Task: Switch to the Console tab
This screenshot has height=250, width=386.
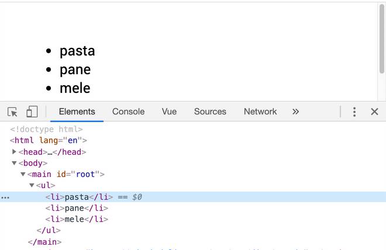Action: coord(128,112)
